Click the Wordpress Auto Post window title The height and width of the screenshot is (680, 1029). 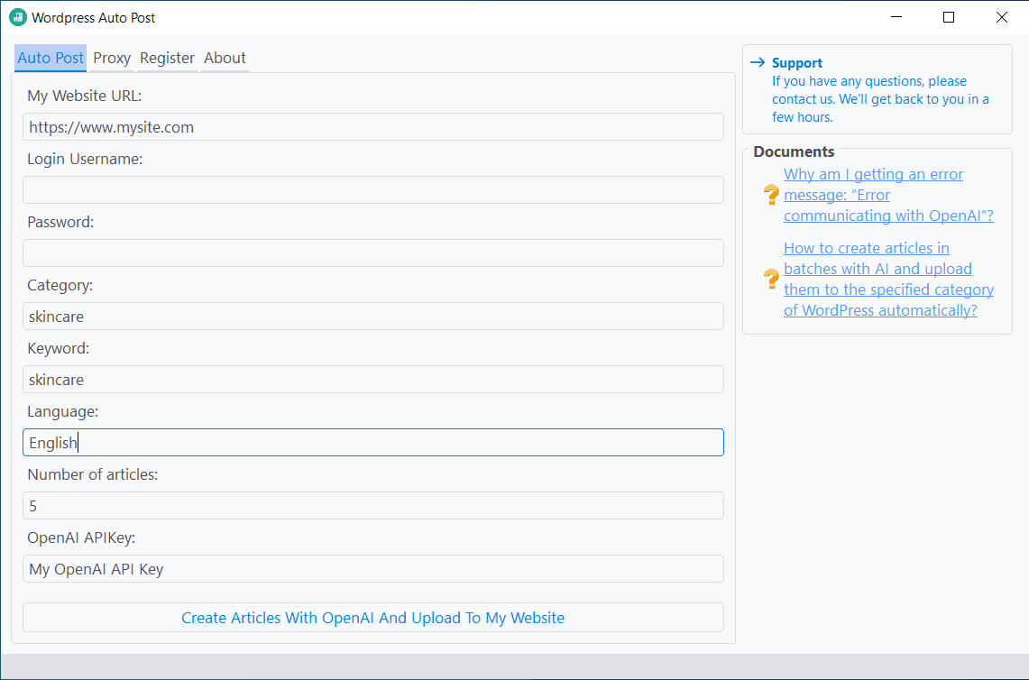tap(93, 18)
